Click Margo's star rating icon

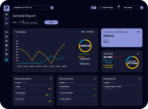coord(50,89)
